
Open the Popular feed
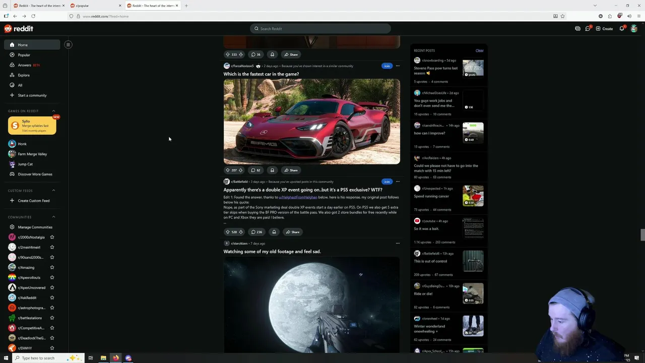24,55
